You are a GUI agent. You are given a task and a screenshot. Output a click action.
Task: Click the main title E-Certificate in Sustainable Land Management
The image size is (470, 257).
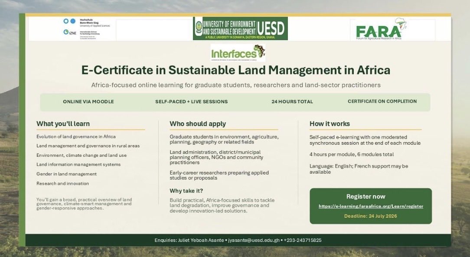tap(235, 70)
